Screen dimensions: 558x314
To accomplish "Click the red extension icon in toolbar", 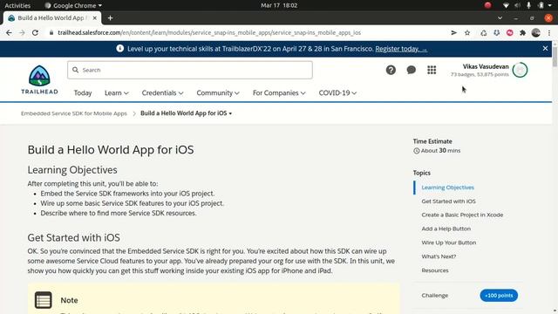I will [510, 33].
